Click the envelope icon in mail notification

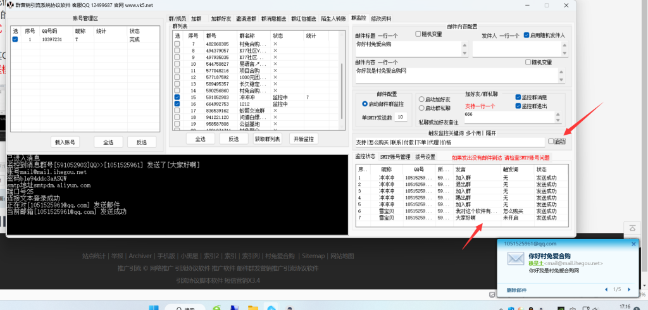click(x=515, y=259)
